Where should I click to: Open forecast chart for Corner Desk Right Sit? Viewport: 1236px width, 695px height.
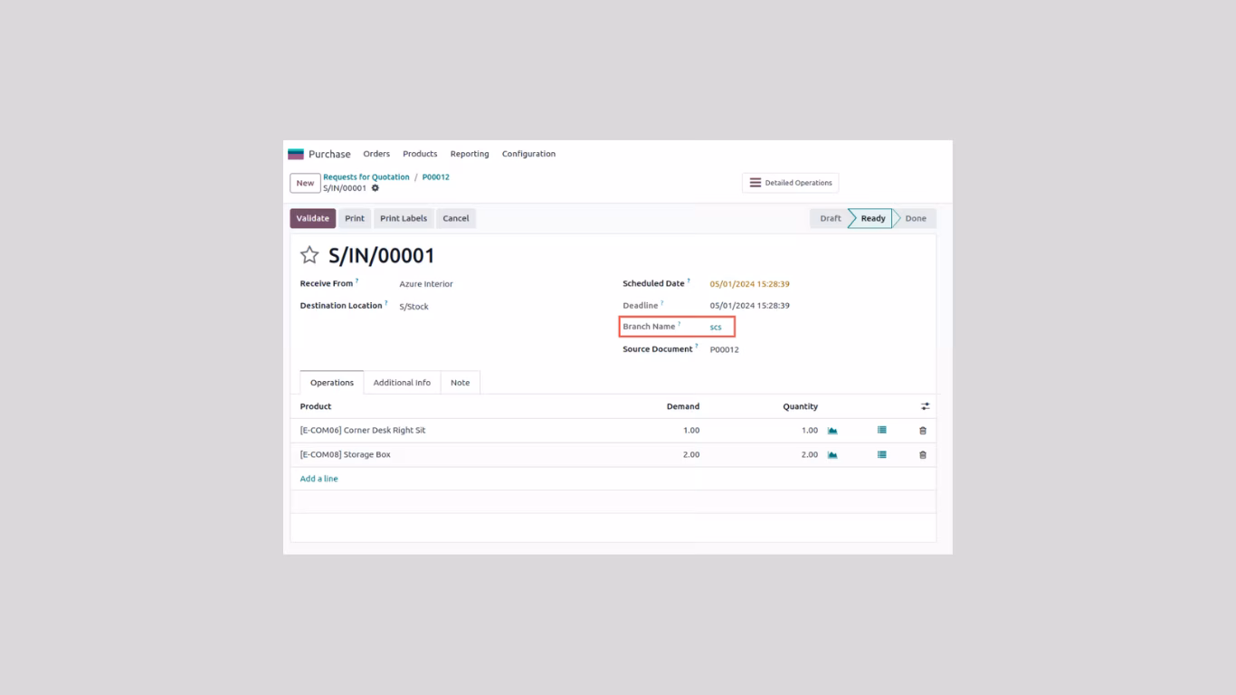click(832, 431)
